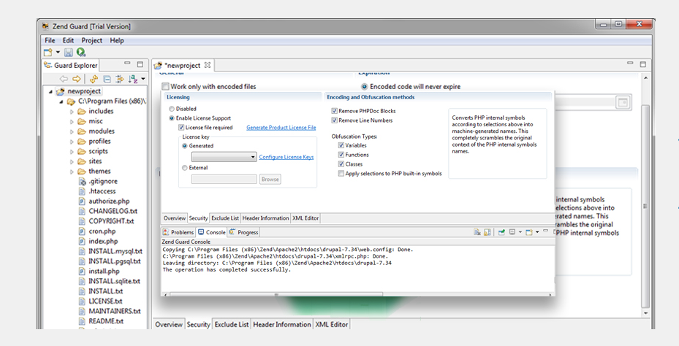679x346 pixels.
Task: Click the .gitignore file icon
Action: 82,181
